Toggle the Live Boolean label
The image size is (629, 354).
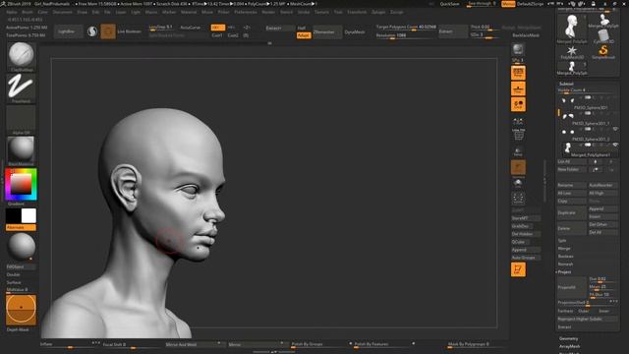tap(129, 31)
